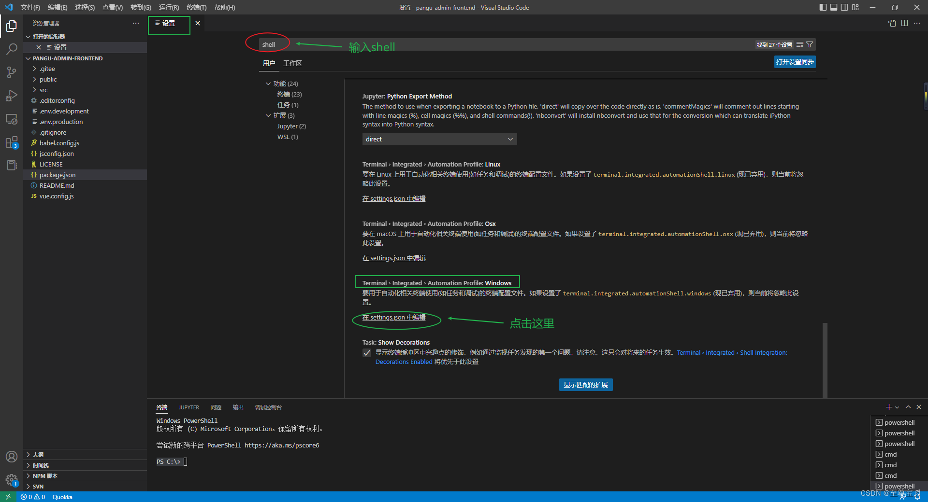Close the bottom terminal panel
928x502 pixels.
click(x=919, y=407)
